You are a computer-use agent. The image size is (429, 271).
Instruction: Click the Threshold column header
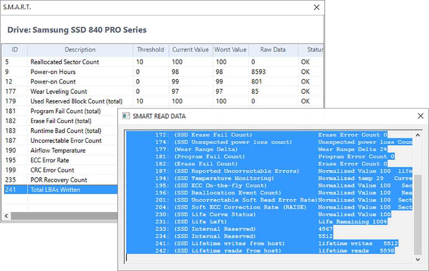150,50
